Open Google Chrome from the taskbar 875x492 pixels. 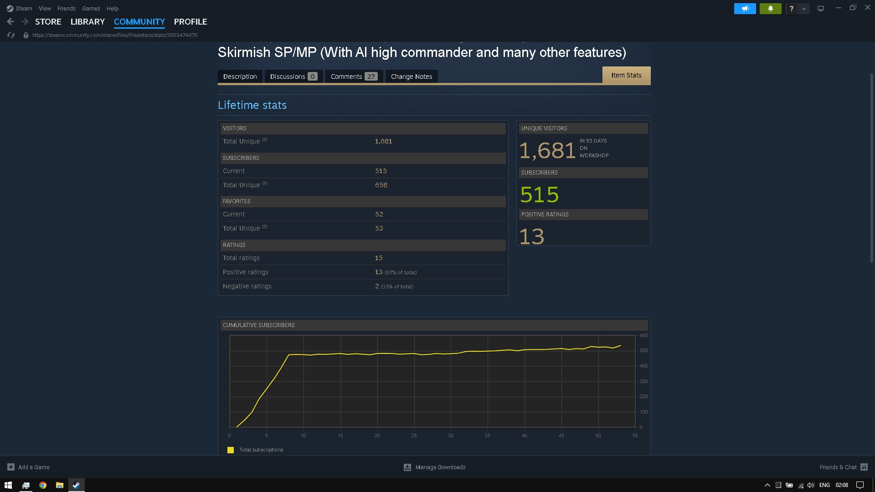click(43, 485)
